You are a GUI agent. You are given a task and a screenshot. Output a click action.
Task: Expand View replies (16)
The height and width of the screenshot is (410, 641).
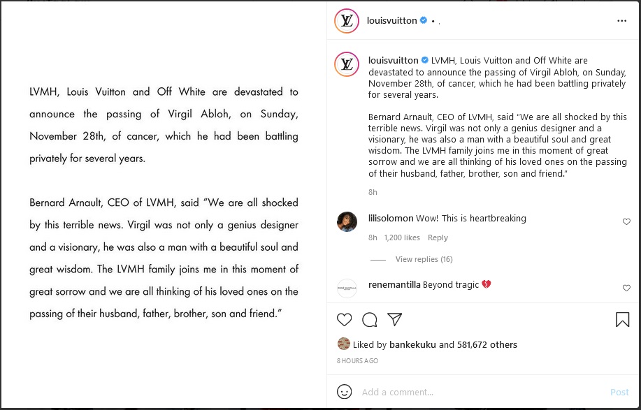424,260
